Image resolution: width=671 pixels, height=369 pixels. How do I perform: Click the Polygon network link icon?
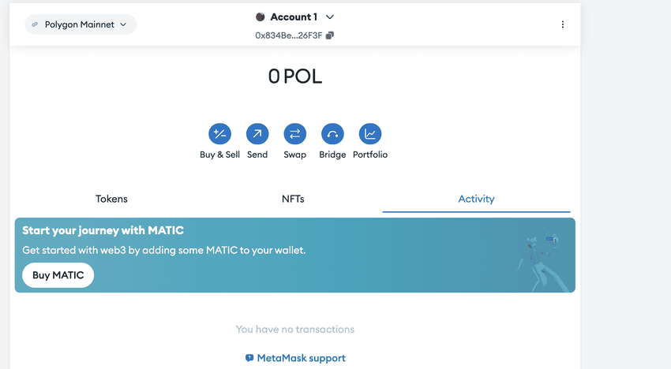coord(35,24)
